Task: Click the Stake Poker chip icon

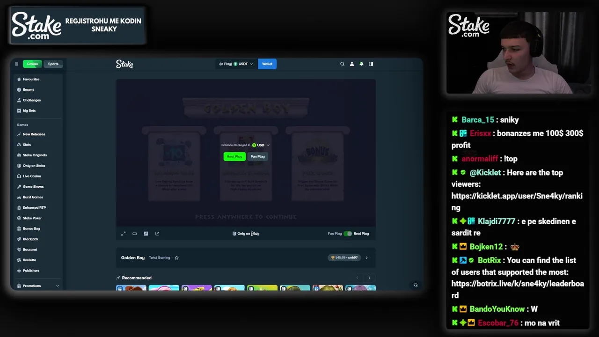Action: click(x=19, y=218)
